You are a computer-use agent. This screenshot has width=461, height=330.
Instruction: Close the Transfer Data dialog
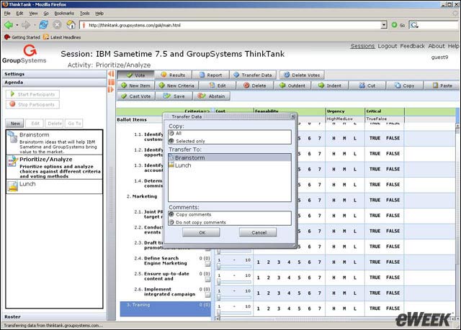[x=293, y=116]
